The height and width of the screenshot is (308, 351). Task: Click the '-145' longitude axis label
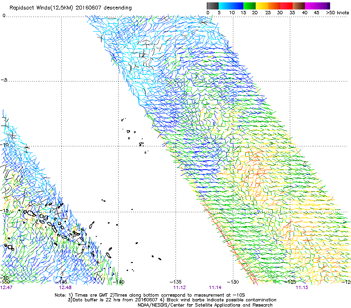[61, 282]
